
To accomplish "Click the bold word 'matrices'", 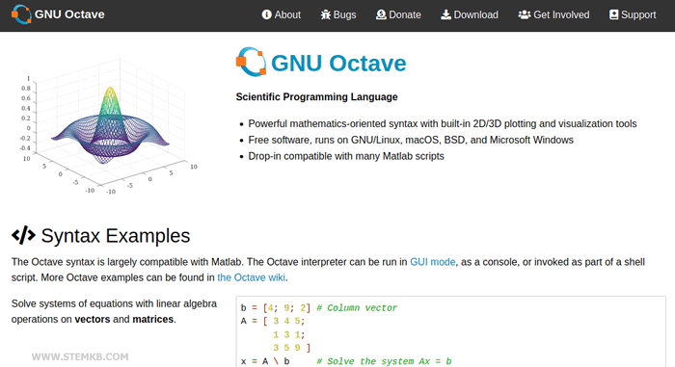I will (x=152, y=319).
